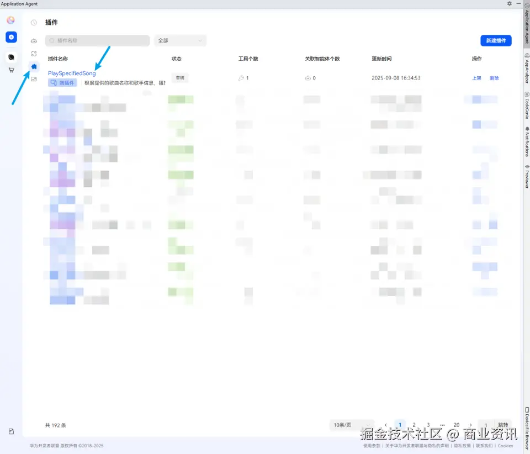Click the 跳转 jump button
This screenshot has height=454, width=530.
pos(503,425)
